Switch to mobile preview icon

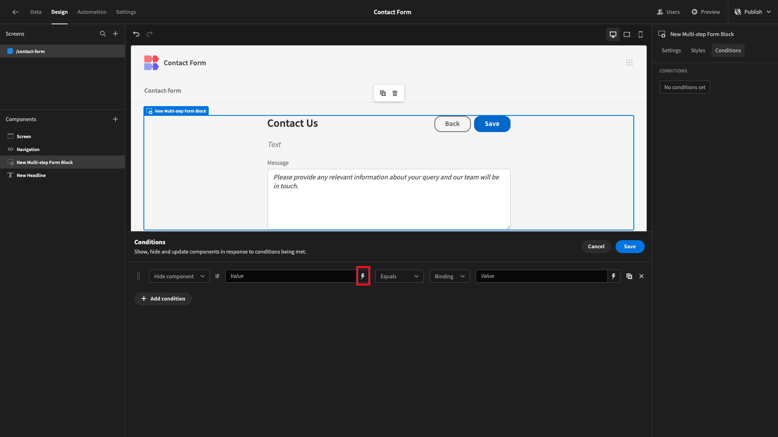641,34
